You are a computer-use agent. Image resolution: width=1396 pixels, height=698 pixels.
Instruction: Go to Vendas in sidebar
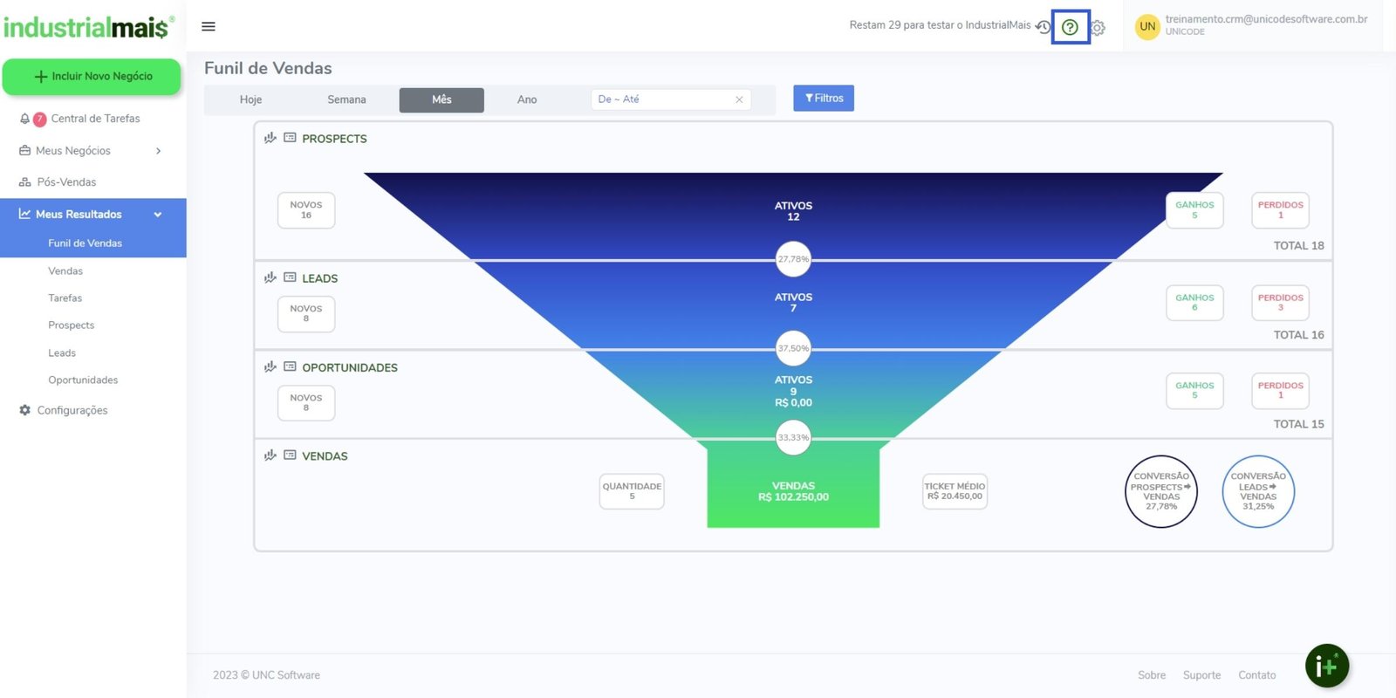coord(65,271)
